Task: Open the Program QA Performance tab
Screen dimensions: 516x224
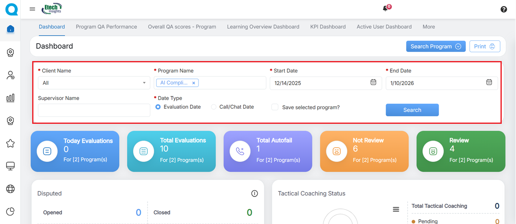Action: click(x=106, y=27)
